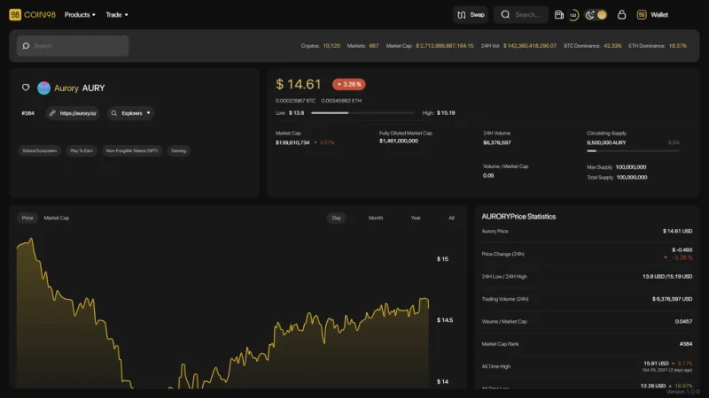The height and width of the screenshot is (398, 709).
Task: Click the Cryptos 10,120 stat
Action: point(321,46)
